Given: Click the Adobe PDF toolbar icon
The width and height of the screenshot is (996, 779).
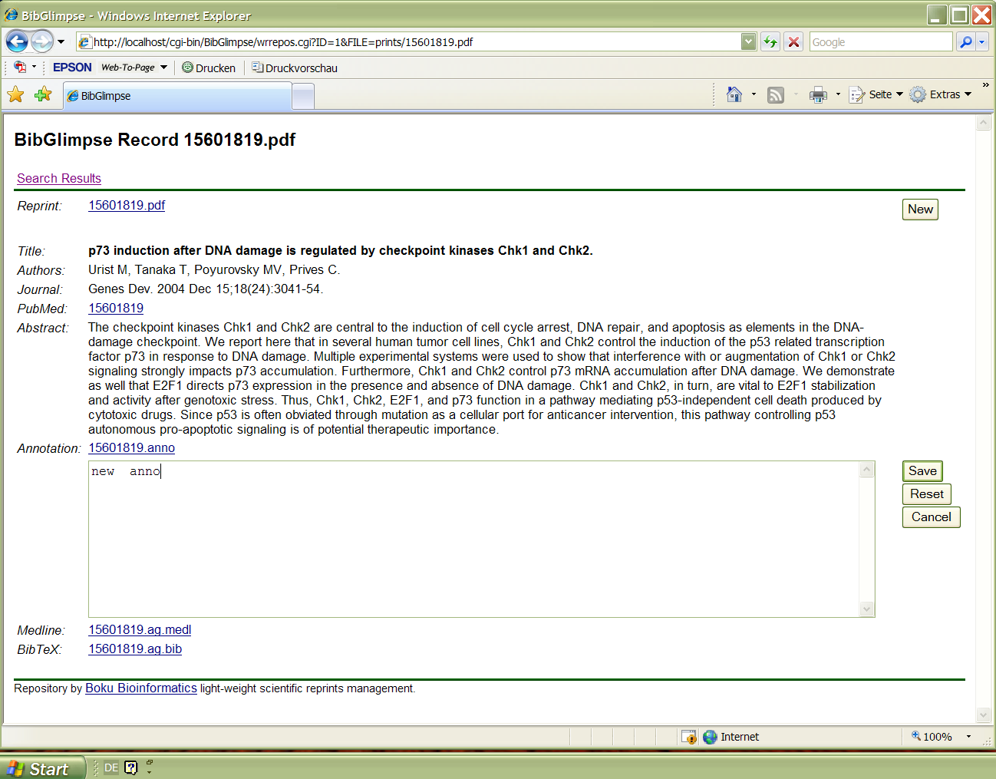Looking at the screenshot, I should tap(20, 68).
